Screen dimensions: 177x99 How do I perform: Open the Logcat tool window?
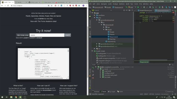(112, 92)
